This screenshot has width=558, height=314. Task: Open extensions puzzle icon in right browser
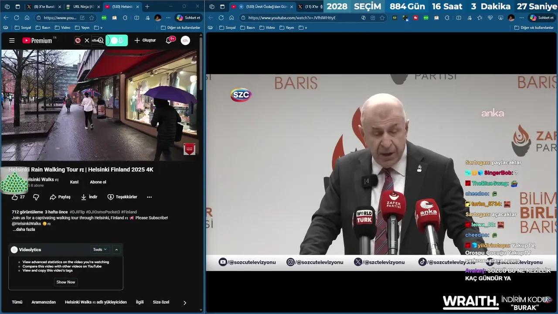point(447,17)
